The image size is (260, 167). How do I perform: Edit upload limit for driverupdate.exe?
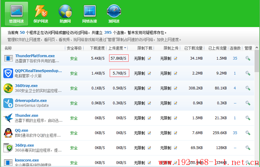[x=176, y=103]
